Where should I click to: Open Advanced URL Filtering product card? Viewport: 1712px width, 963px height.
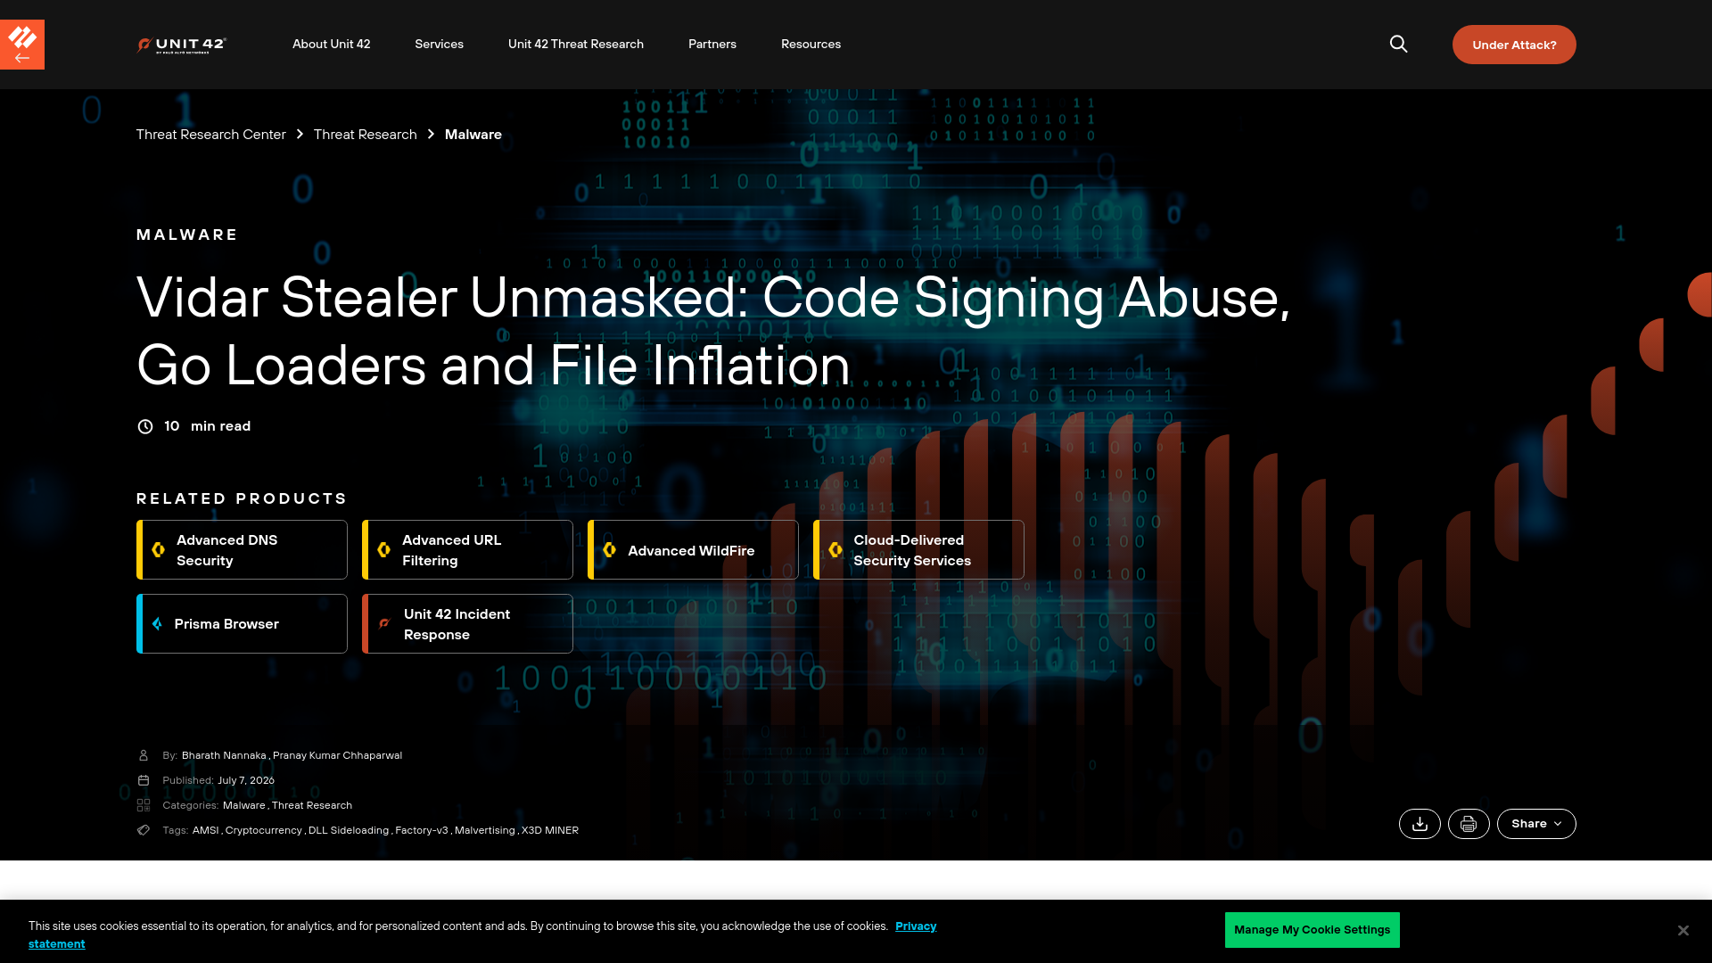pos(467,550)
